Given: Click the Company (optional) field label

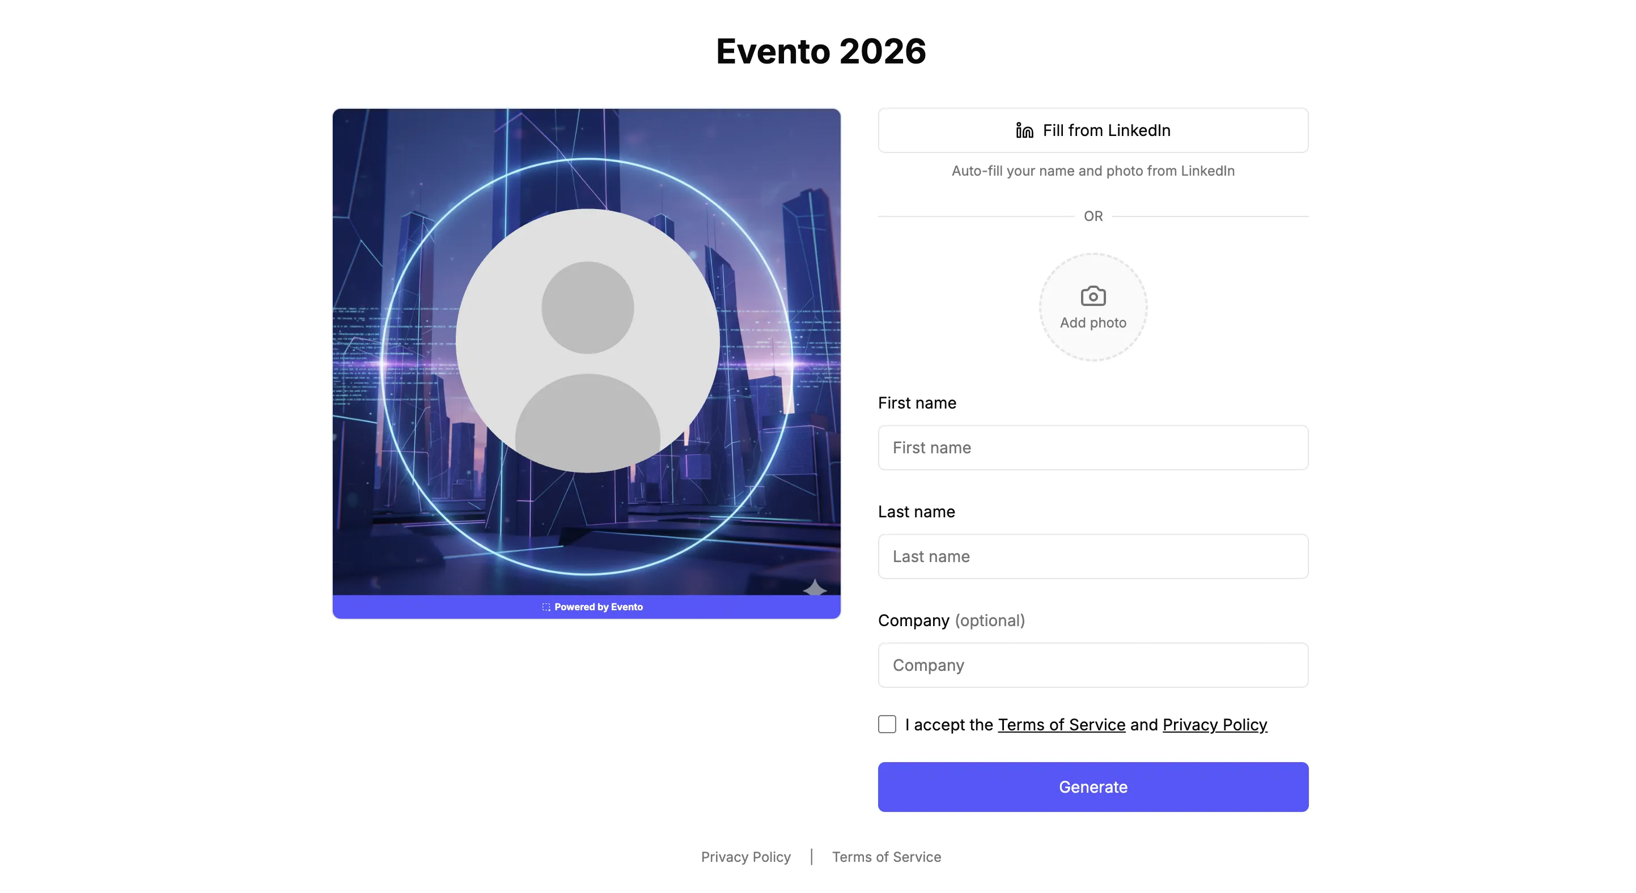Looking at the screenshot, I should (x=951, y=620).
